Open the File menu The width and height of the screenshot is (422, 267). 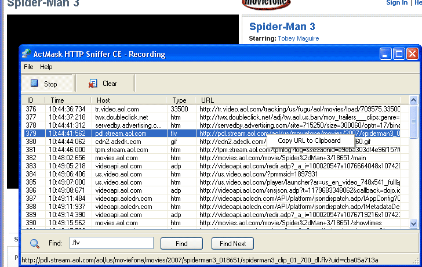pyautogui.click(x=28, y=67)
